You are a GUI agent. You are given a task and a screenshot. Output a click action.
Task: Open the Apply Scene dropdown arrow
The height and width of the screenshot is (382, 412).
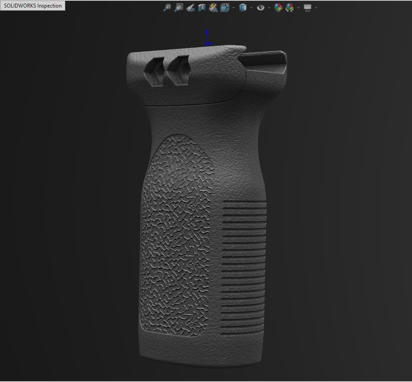298,8
